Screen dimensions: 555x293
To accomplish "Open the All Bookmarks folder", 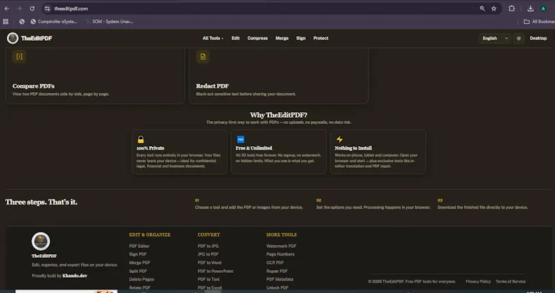I will coord(539,21).
